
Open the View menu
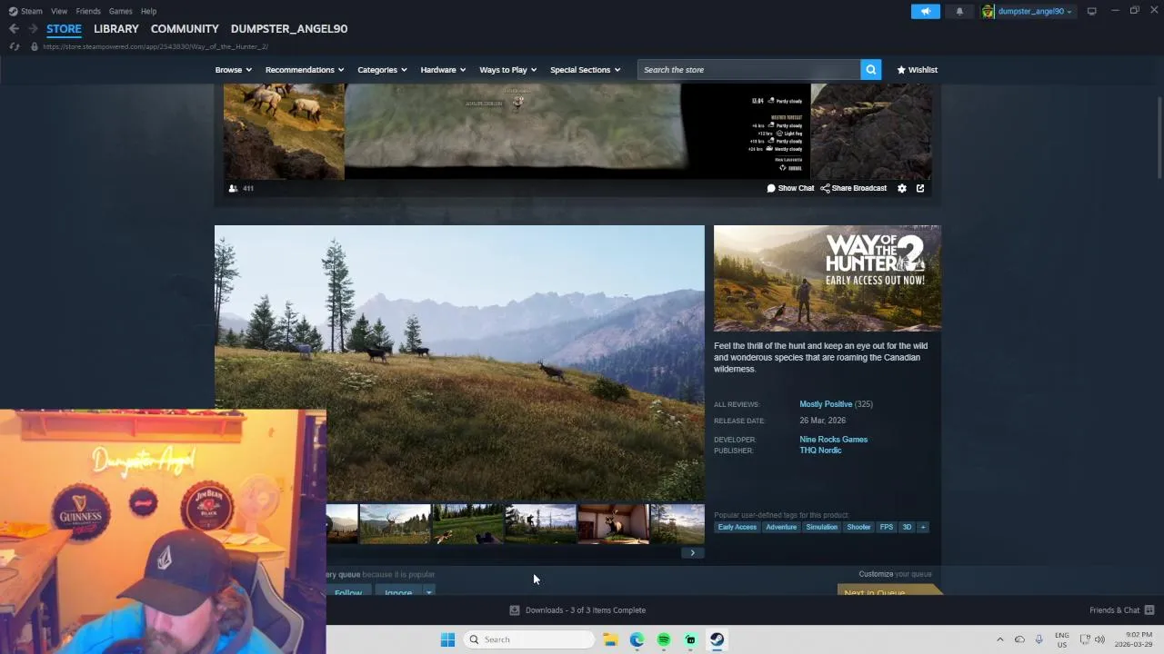pos(59,11)
